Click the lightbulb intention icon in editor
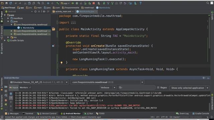The height and width of the screenshot is (120, 214). click(62, 63)
